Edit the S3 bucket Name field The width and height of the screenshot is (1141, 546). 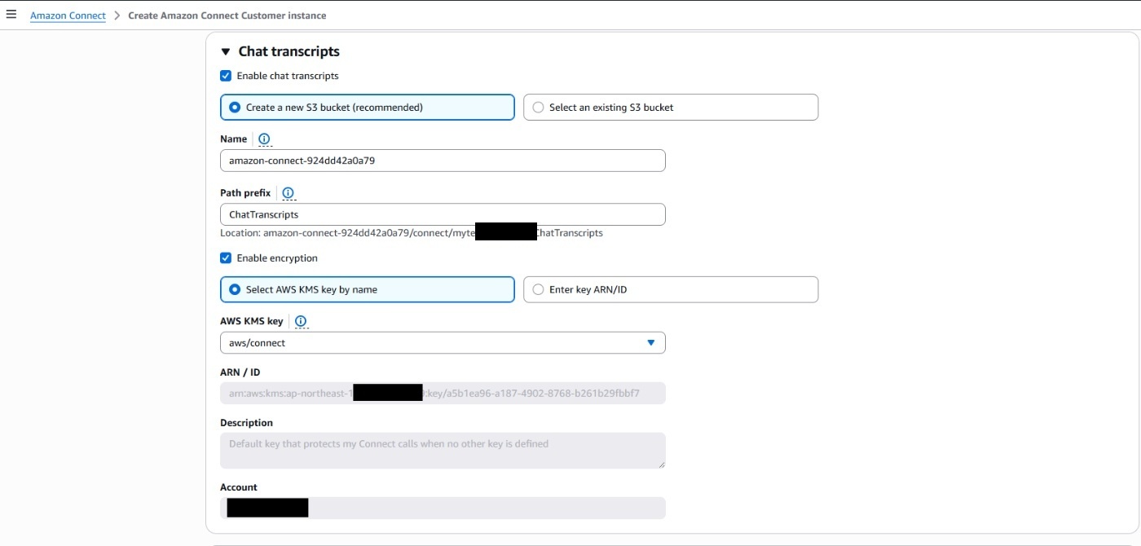pos(443,161)
